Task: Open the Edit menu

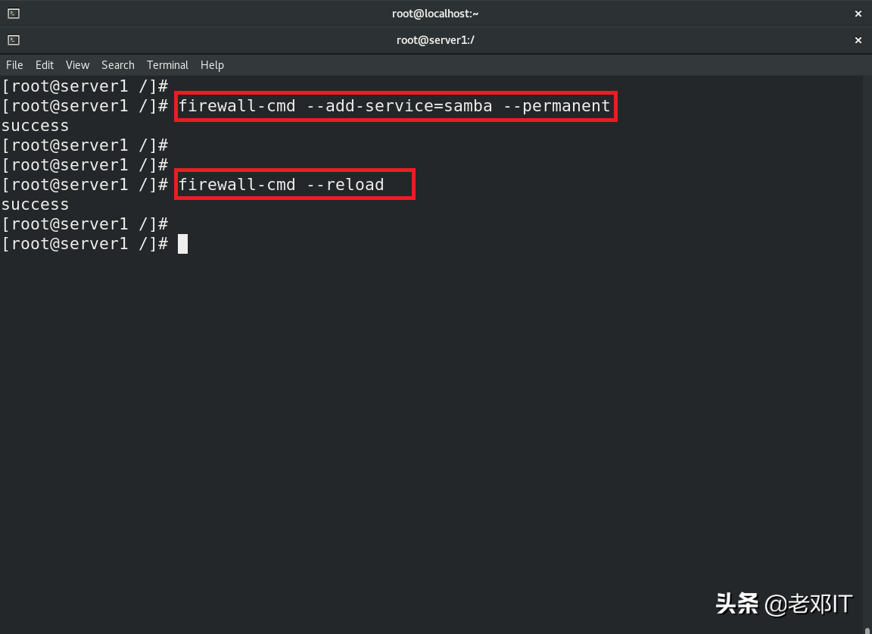Action: pos(45,65)
